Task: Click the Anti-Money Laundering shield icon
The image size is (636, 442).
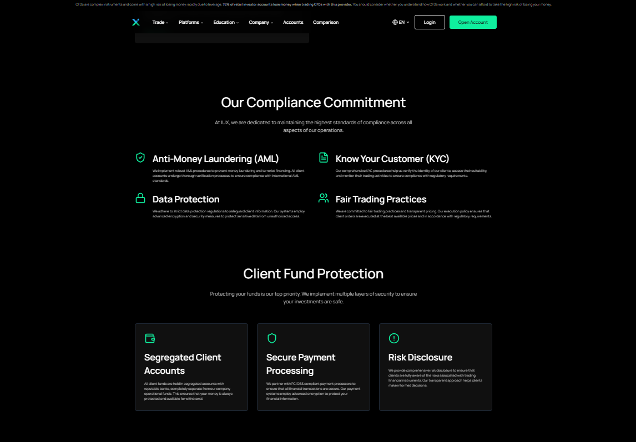Action: click(140, 158)
